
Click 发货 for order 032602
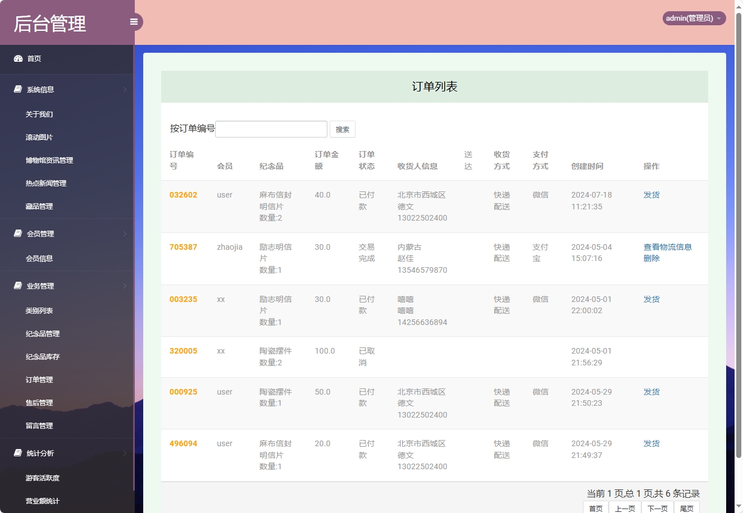pos(651,195)
